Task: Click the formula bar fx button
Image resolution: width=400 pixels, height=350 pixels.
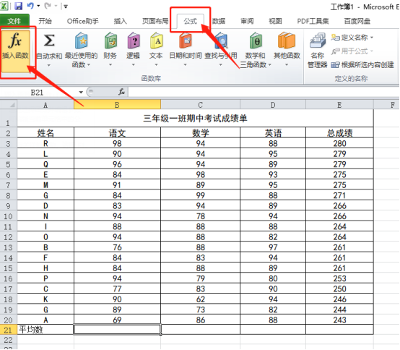Action: (x=122, y=92)
